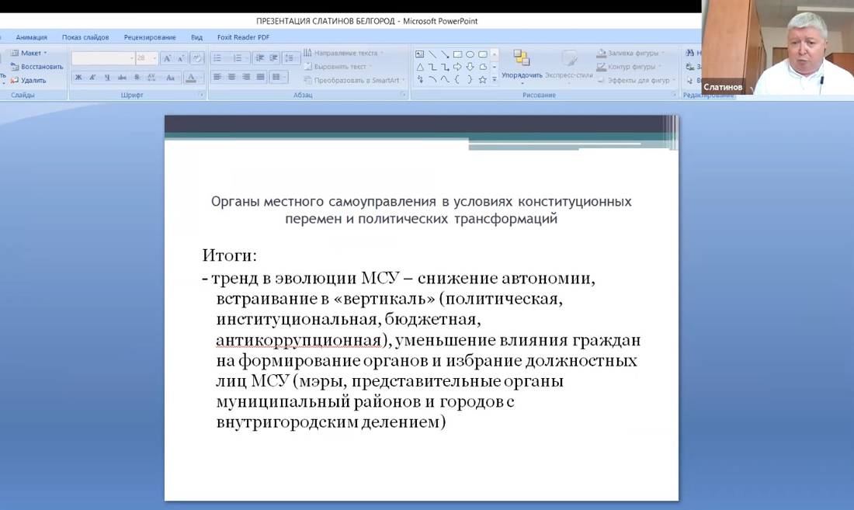Toggle bold formatting (Ж button)
The height and width of the screenshot is (510, 854).
click(x=78, y=78)
